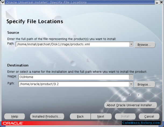This screenshot has width=164, height=127.
Task: Click the 'Specify File Locations' heading
Action: (x=35, y=22)
